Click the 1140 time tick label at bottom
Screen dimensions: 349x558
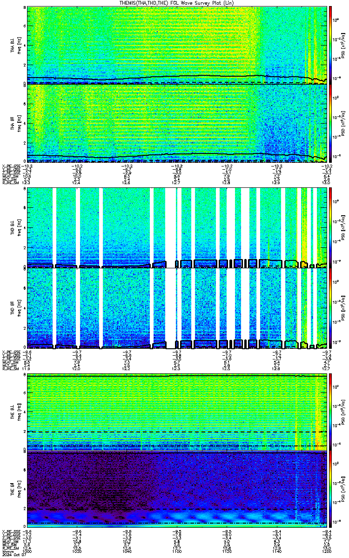(276, 551)
